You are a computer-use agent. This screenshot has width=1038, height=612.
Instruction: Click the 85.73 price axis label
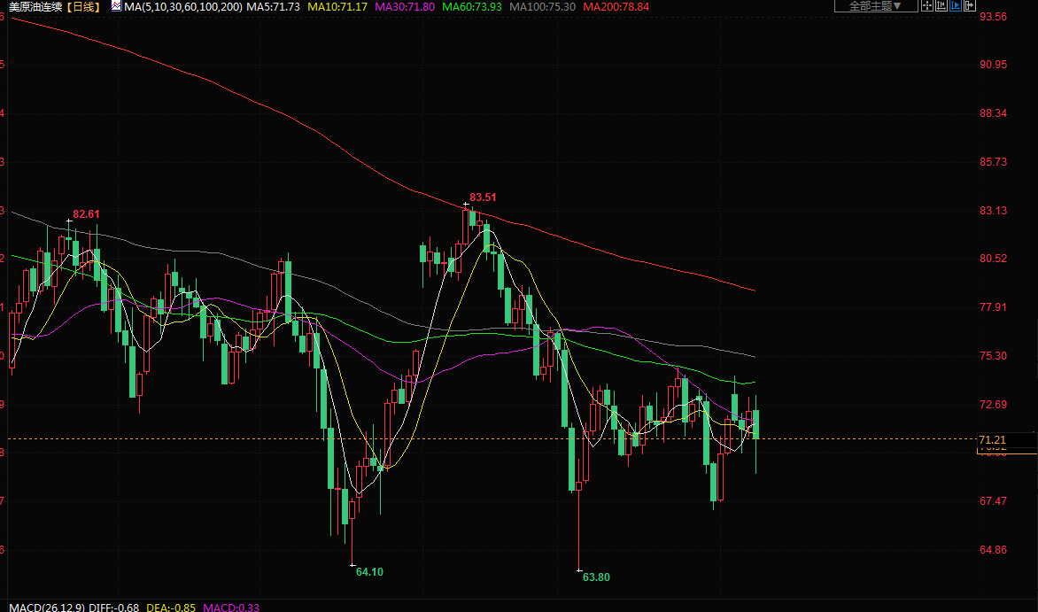993,161
